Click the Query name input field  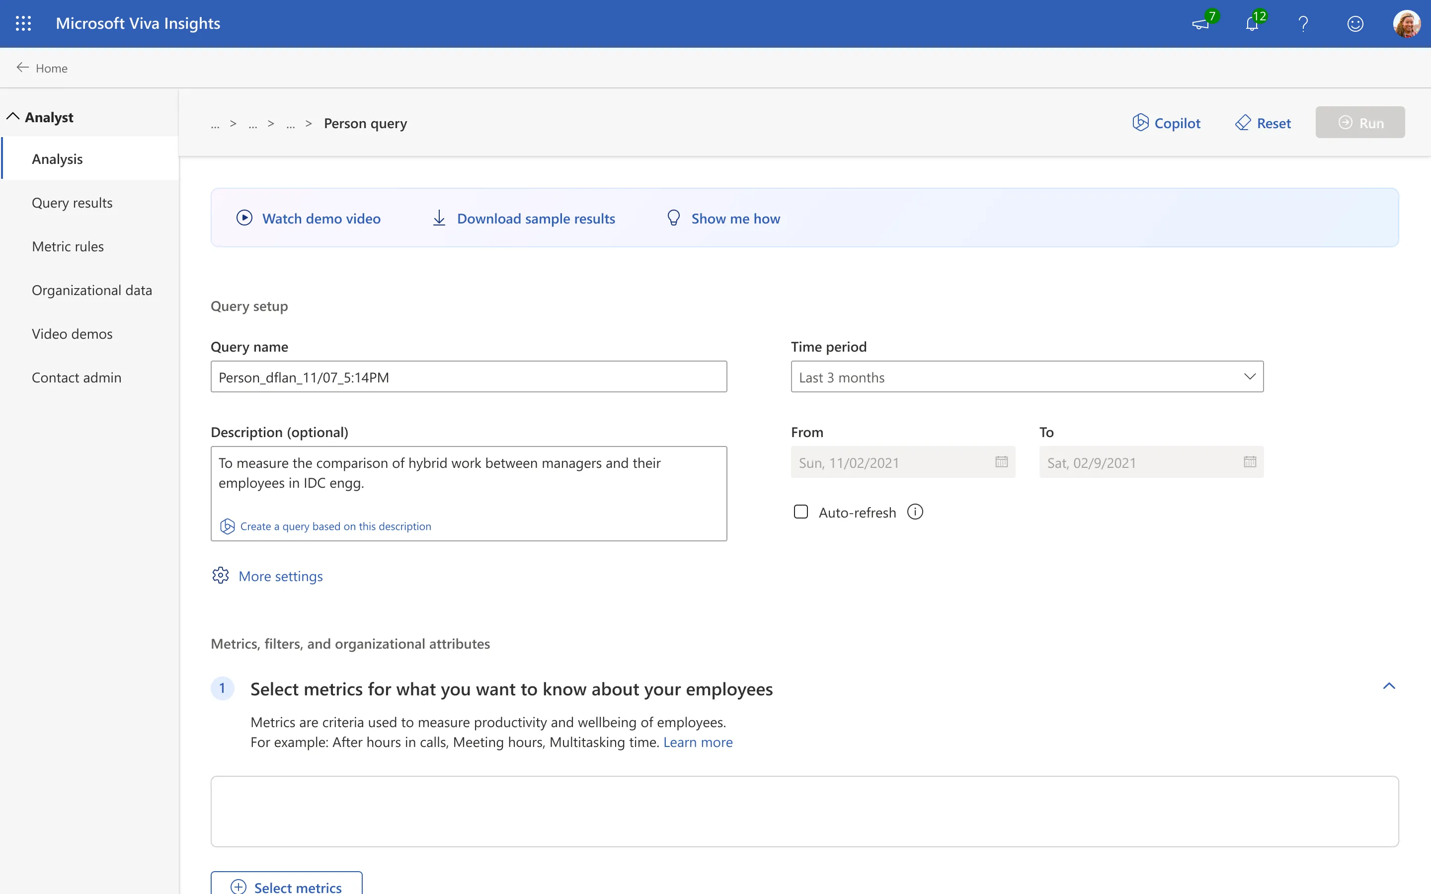[469, 376]
